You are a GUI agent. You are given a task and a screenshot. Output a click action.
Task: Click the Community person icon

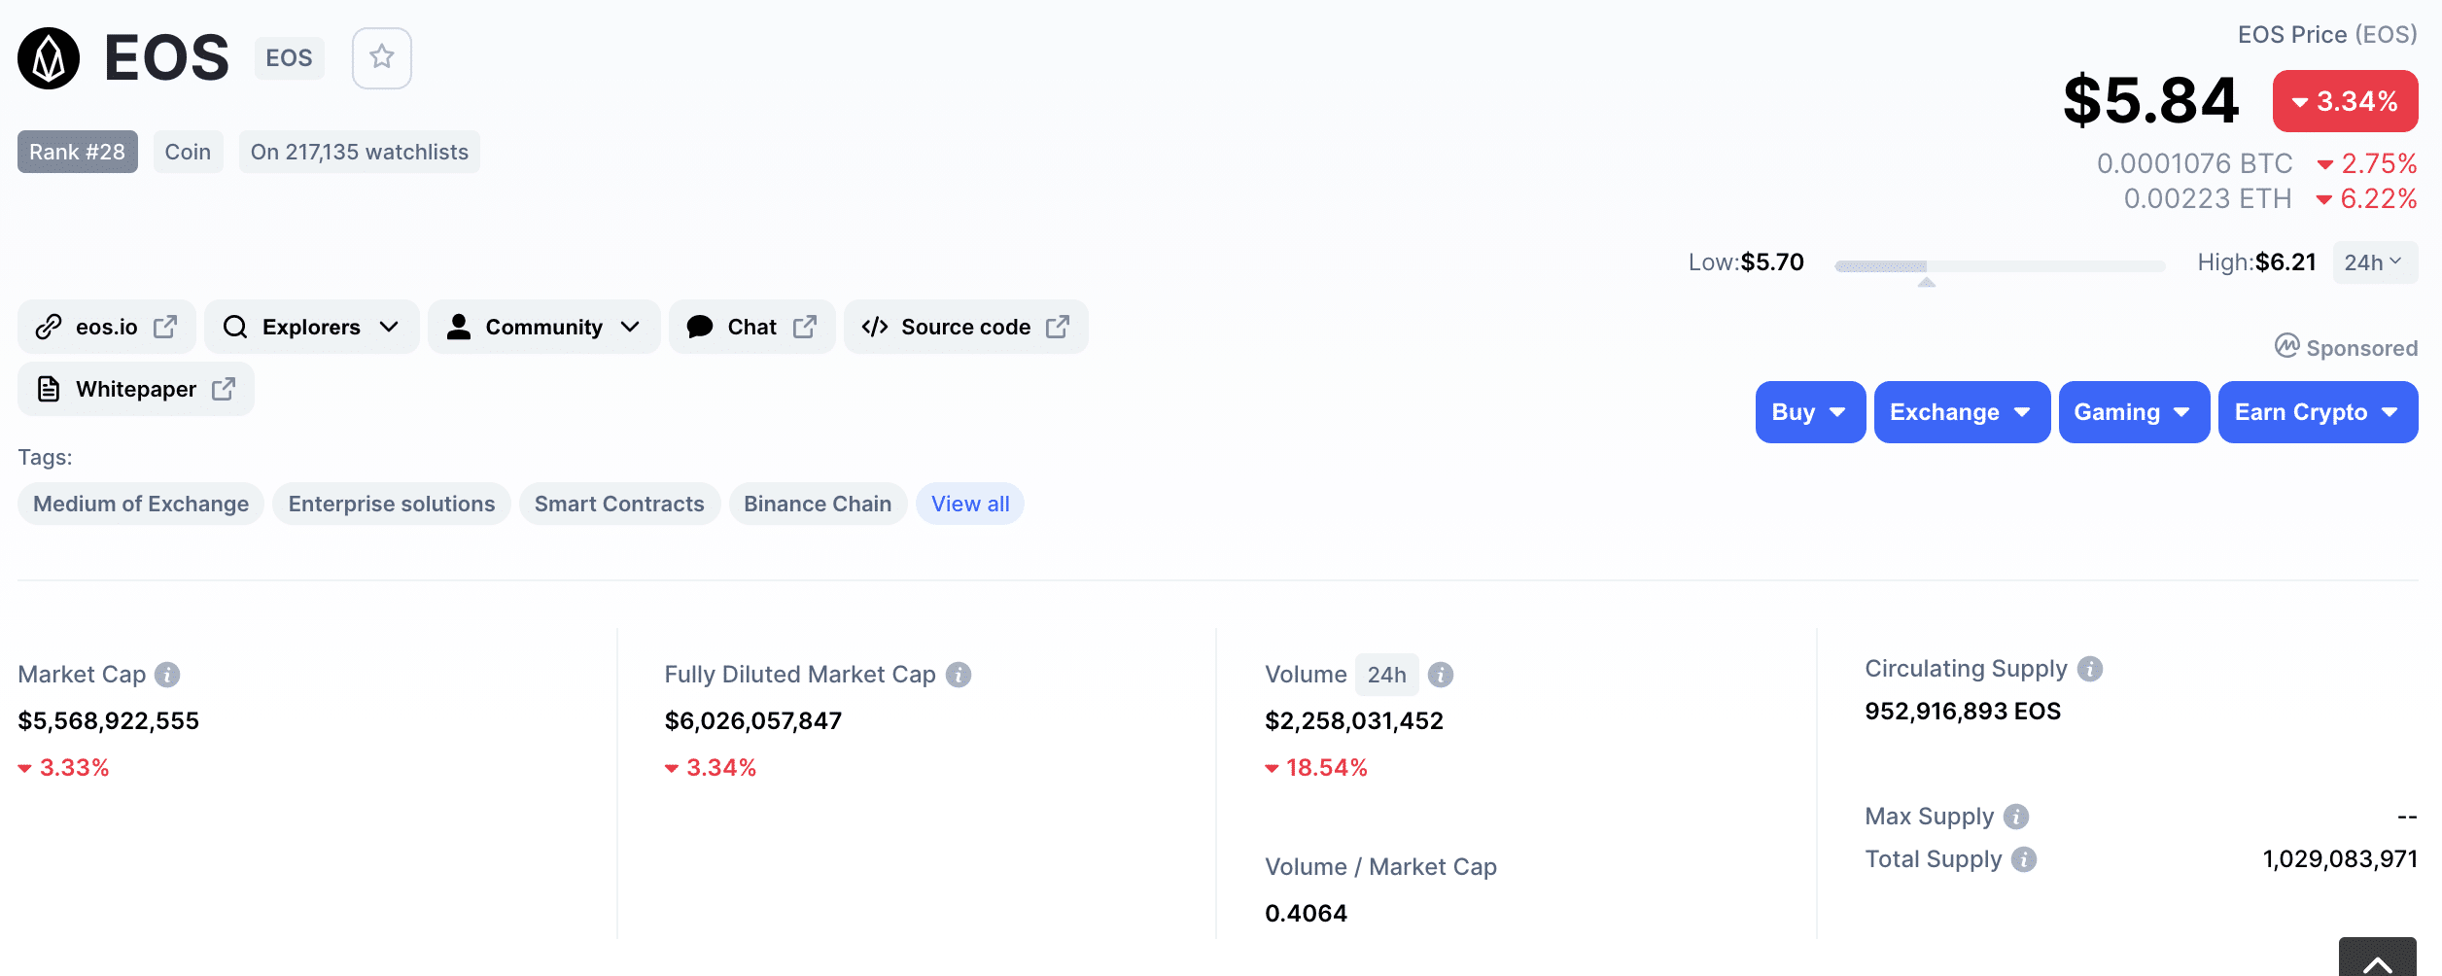coord(459,327)
